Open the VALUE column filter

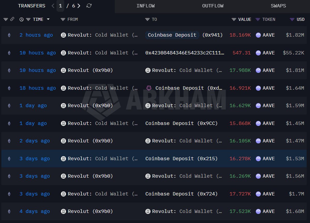234,19
